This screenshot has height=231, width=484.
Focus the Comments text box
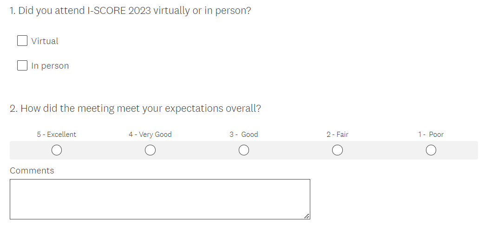pos(160,199)
